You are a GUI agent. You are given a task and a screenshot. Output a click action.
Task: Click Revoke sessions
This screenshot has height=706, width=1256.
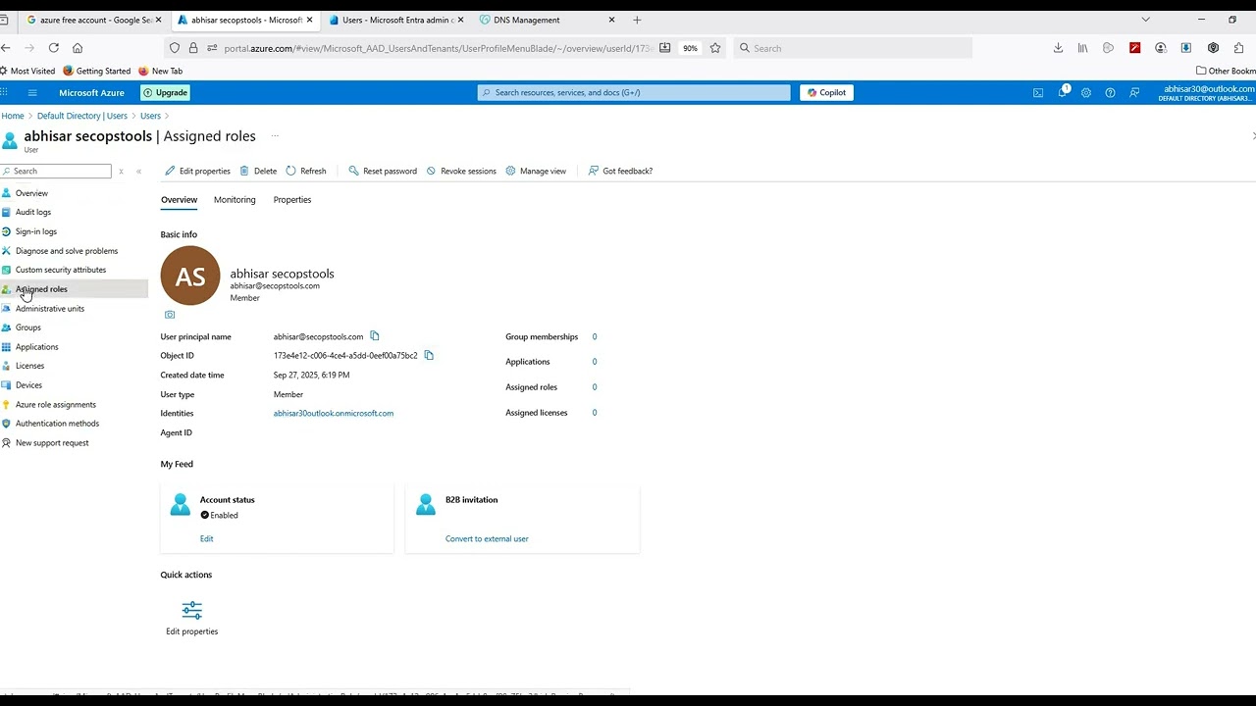pos(461,171)
